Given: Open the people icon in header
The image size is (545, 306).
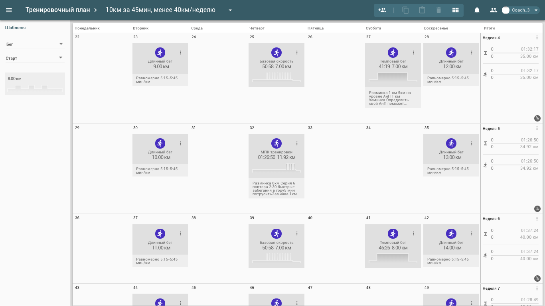Looking at the screenshot, I should coord(494,10).
